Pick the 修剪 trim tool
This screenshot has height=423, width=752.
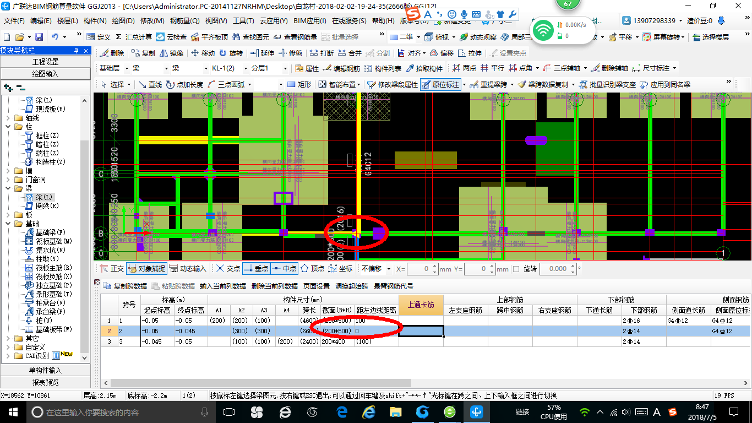click(x=290, y=53)
